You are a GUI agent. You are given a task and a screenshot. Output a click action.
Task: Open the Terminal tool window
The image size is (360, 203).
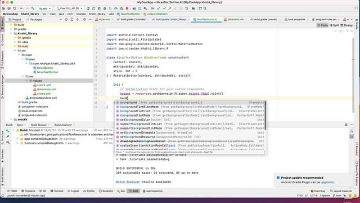(x=57, y=191)
